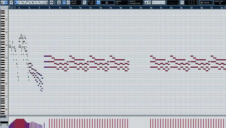The width and height of the screenshot is (226, 128).
Task: Click the Track 1 part label in ruler
Action: [12, 8]
